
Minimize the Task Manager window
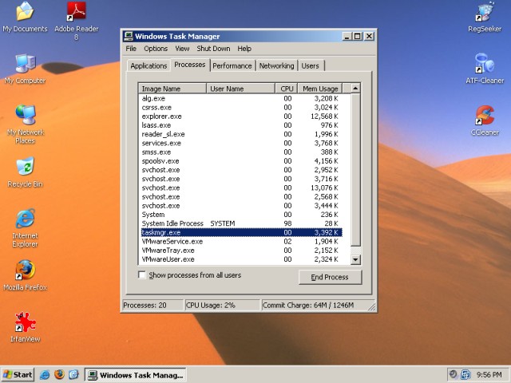tap(347, 36)
